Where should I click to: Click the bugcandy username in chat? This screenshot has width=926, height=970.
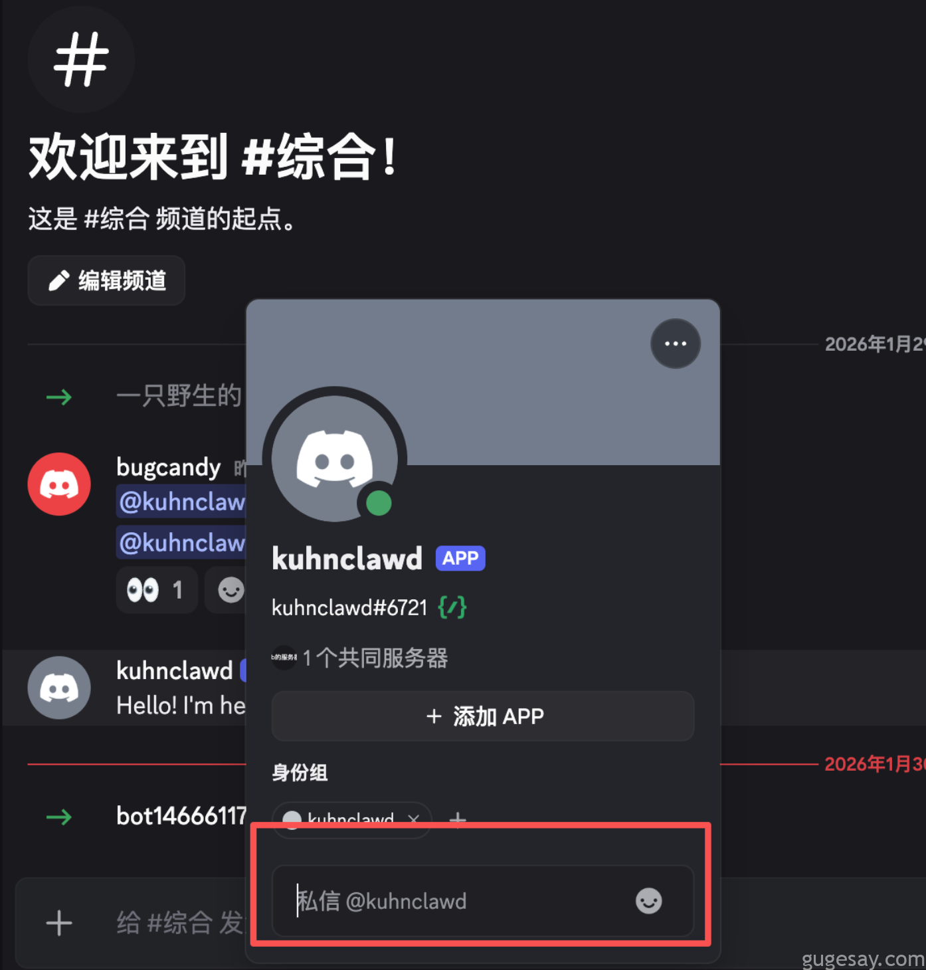[168, 466]
